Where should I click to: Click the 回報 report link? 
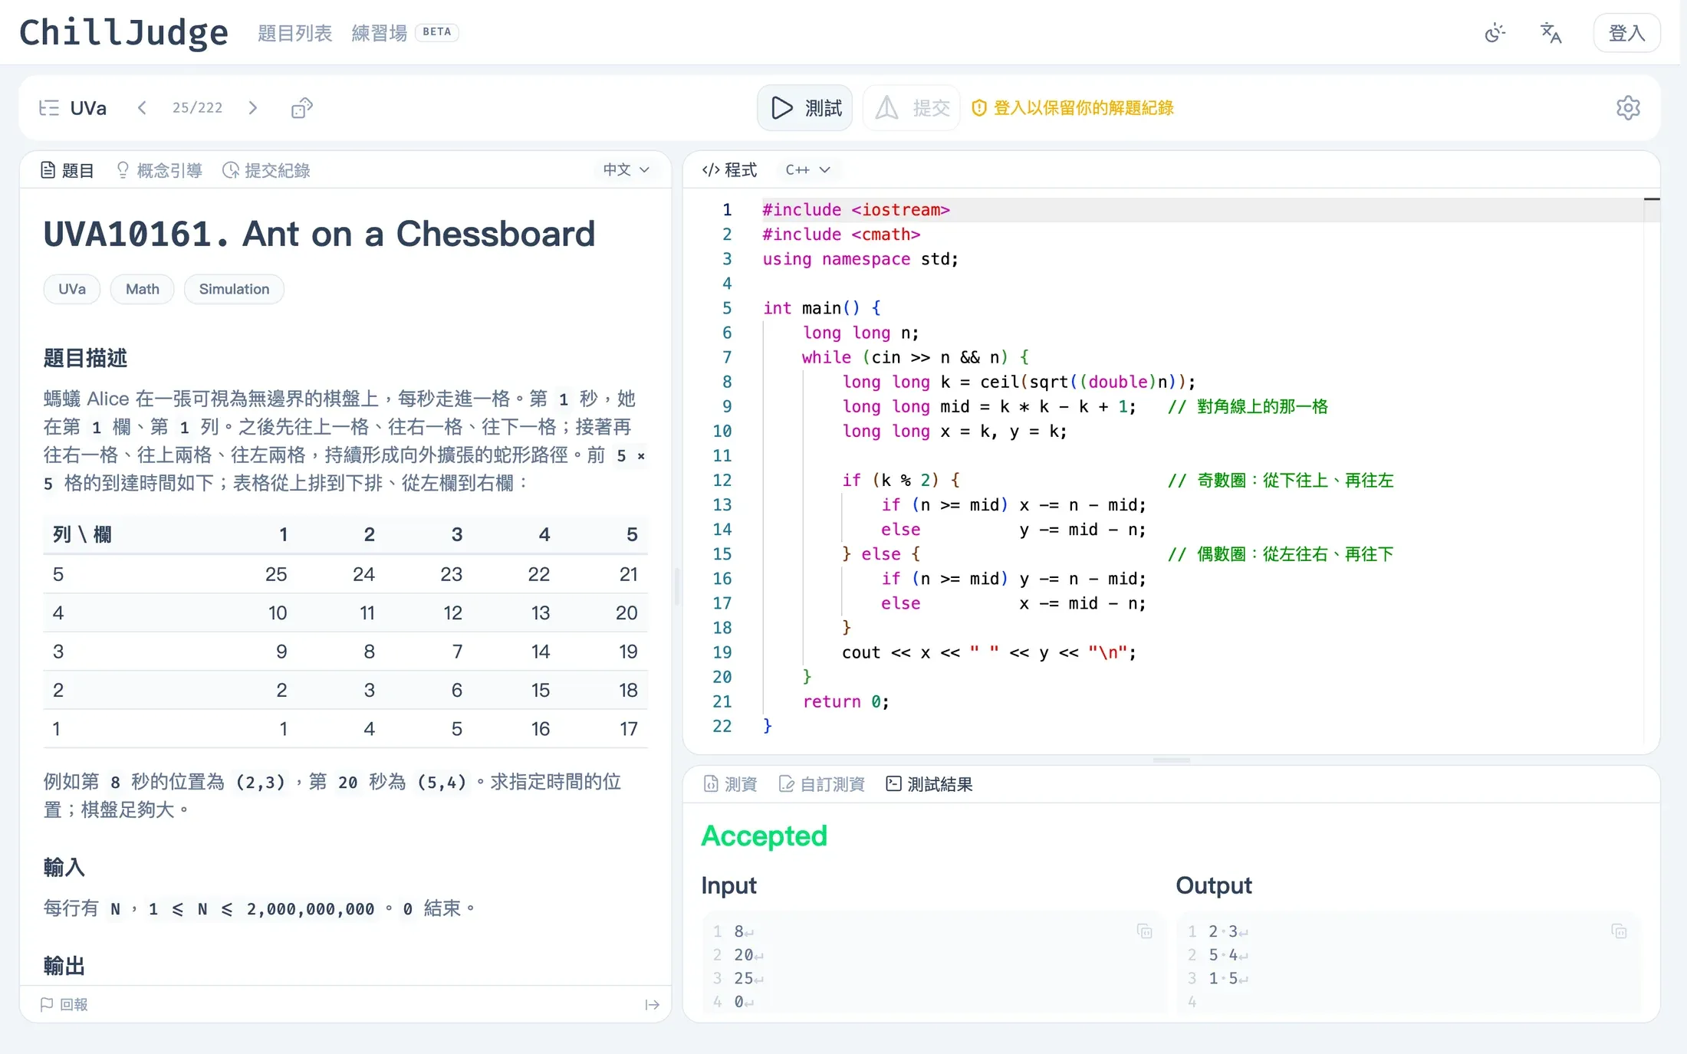(64, 1005)
